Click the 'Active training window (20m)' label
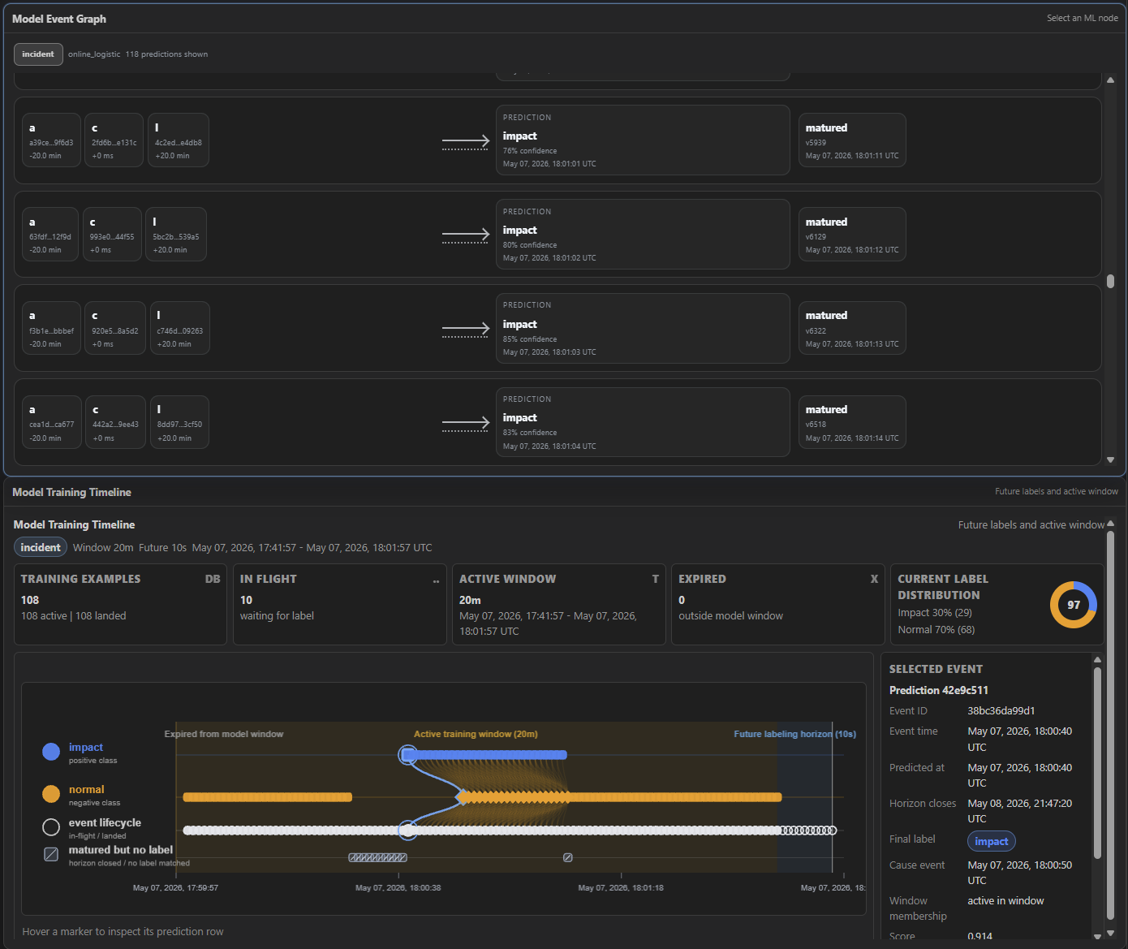 coord(476,734)
